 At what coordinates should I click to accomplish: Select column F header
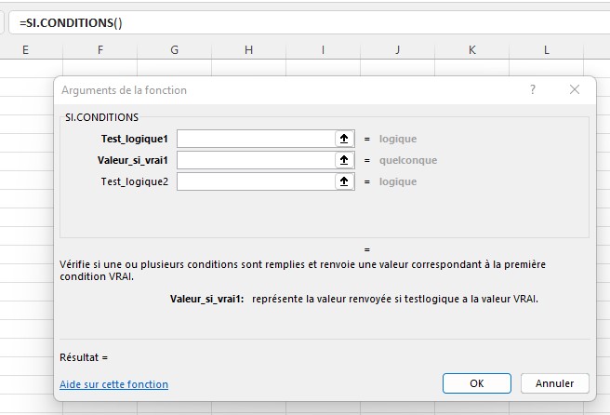[99, 49]
